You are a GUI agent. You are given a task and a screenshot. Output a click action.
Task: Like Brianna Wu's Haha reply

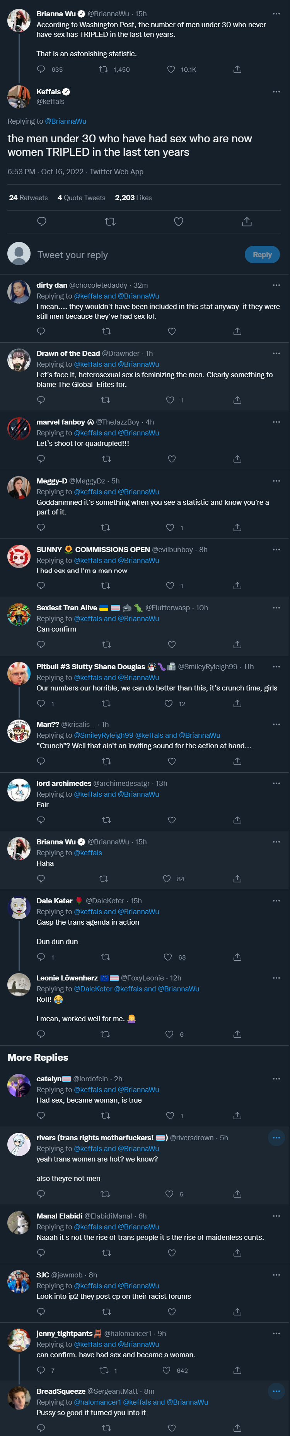[x=167, y=879]
